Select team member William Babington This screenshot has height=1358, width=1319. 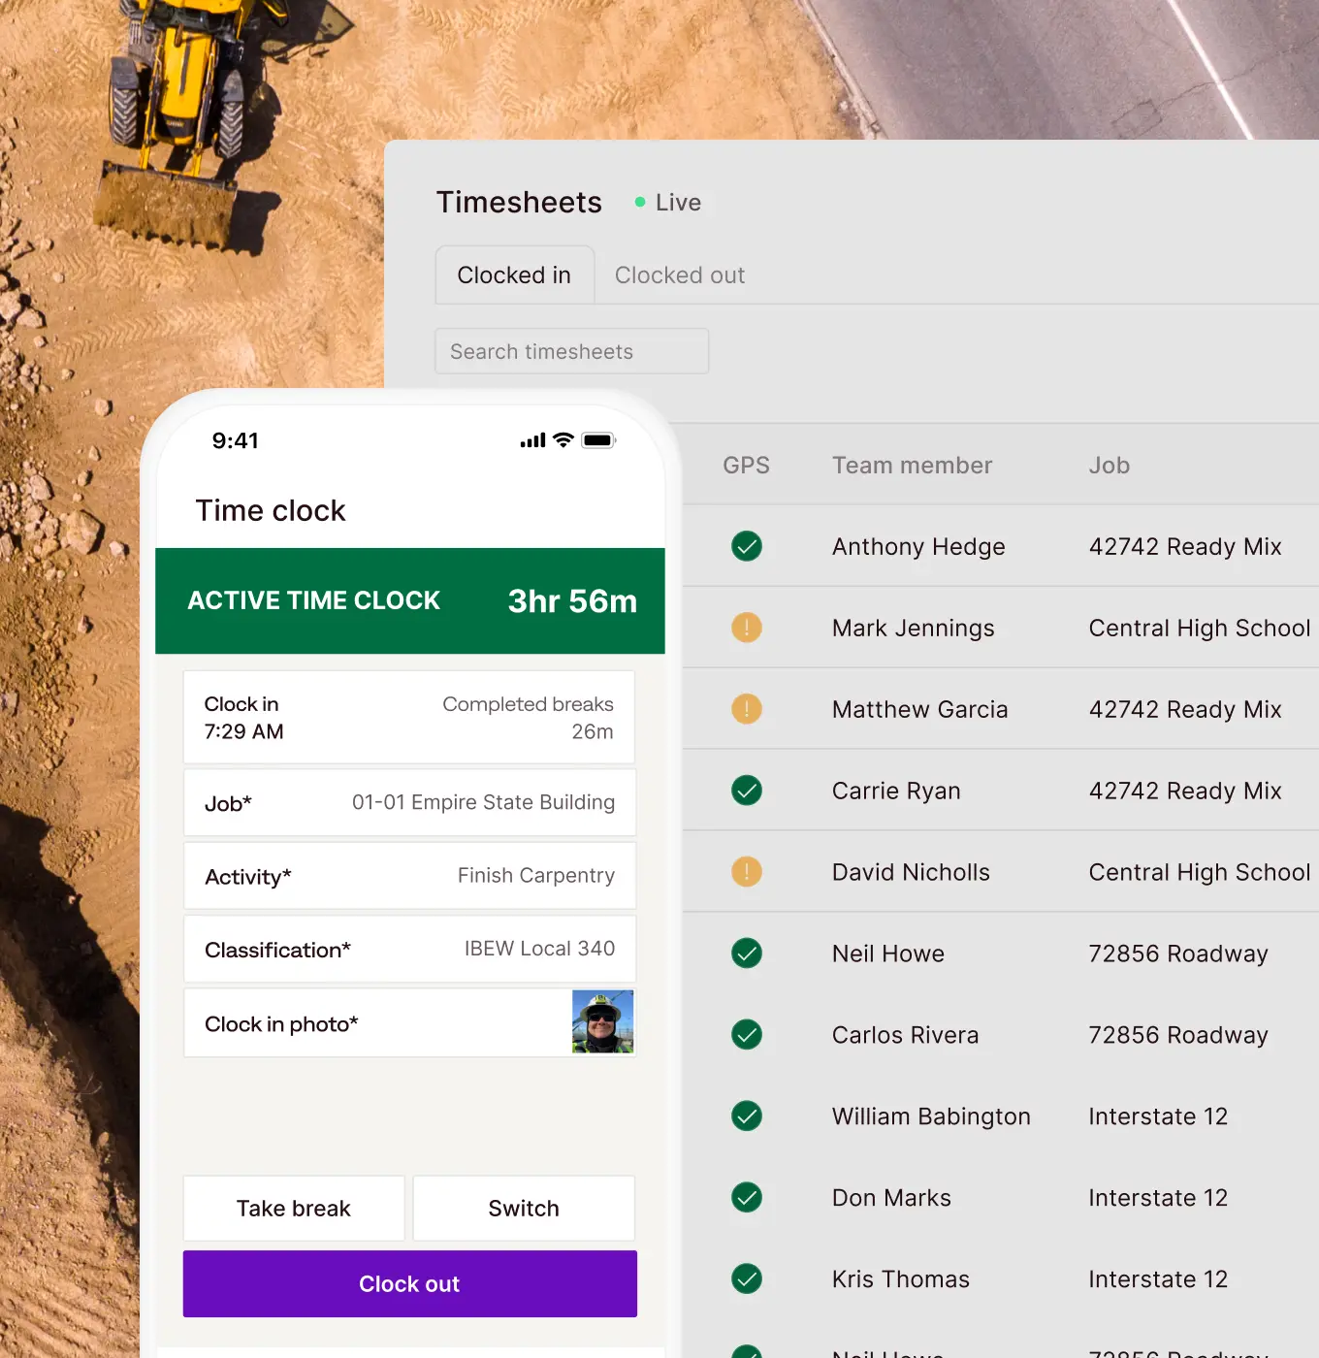(931, 1117)
